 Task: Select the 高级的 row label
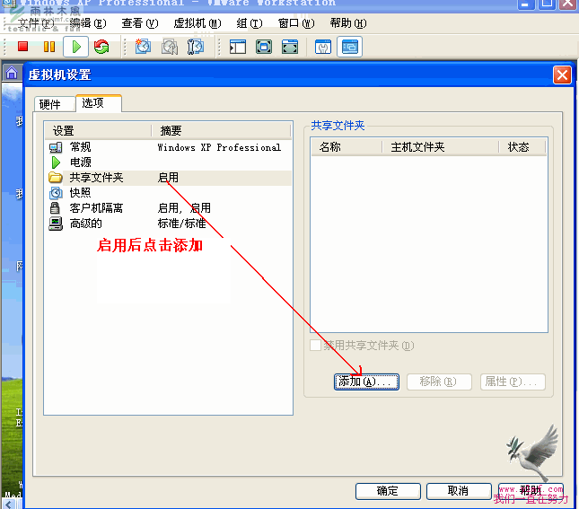85,224
